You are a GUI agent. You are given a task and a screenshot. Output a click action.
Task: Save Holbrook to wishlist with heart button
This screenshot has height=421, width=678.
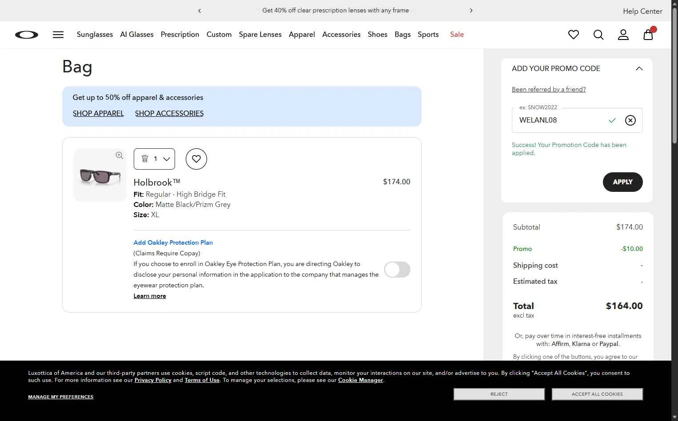click(196, 159)
